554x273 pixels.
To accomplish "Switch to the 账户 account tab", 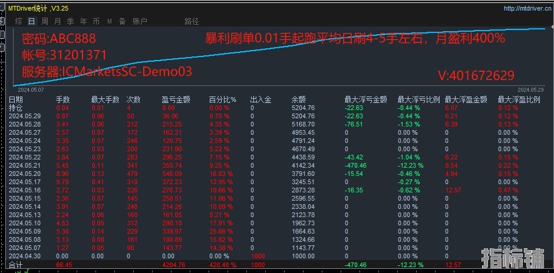I will pyautogui.click(x=140, y=21).
